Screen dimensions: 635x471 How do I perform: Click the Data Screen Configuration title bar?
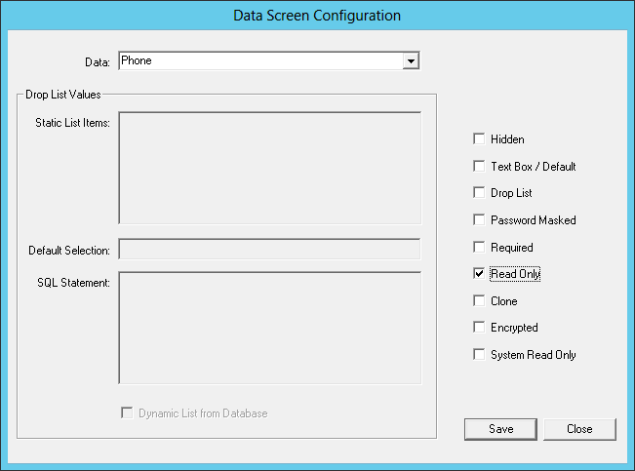coord(318,16)
